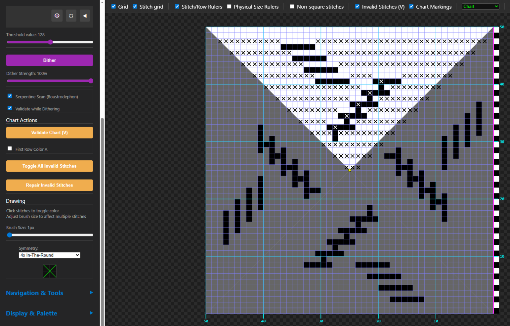Click the Dither Strength slider handle
510x326 pixels.
(91, 81)
